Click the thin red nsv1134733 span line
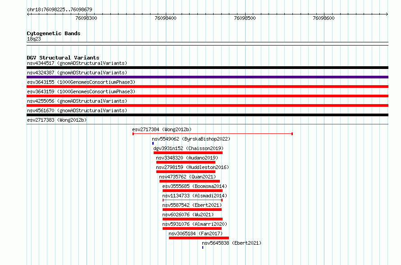Image resolution: width=401 pixels, height=265 pixels. (x=192, y=200)
